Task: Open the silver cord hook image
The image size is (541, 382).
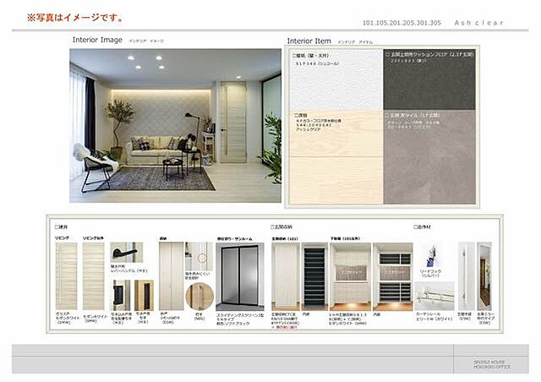Action: click(x=431, y=256)
